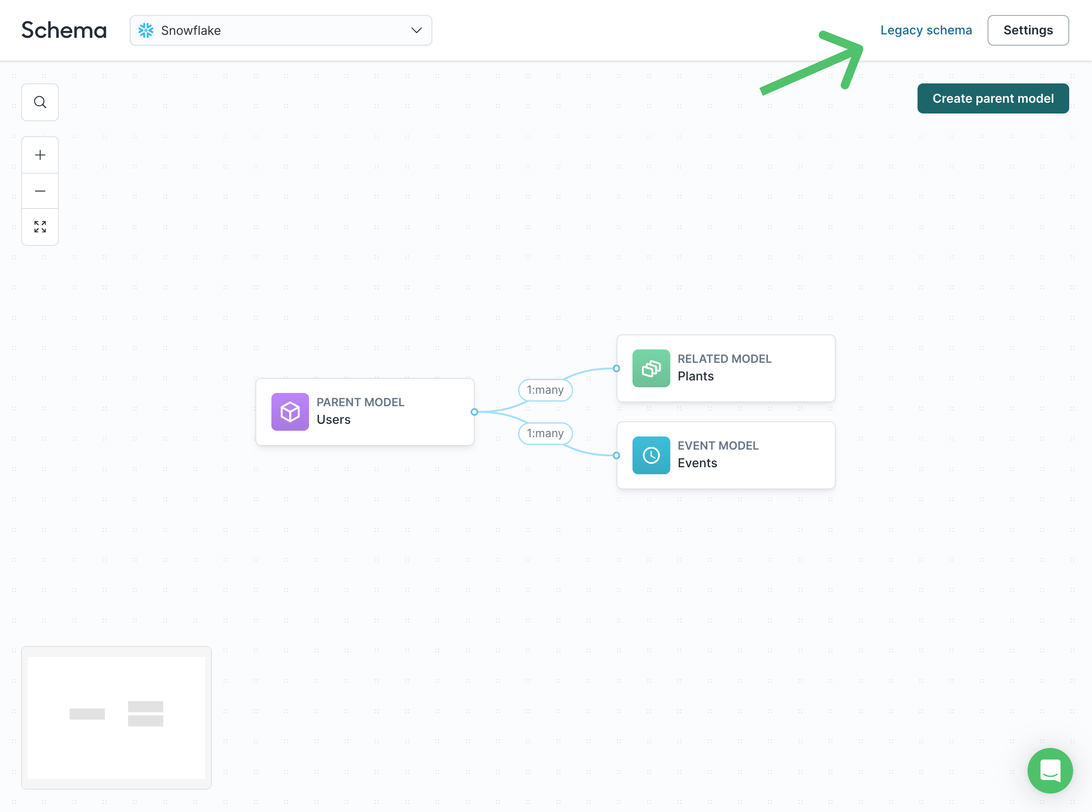Click the zoom out minus icon
This screenshot has width=1092, height=812.
click(x=40, y=190)
